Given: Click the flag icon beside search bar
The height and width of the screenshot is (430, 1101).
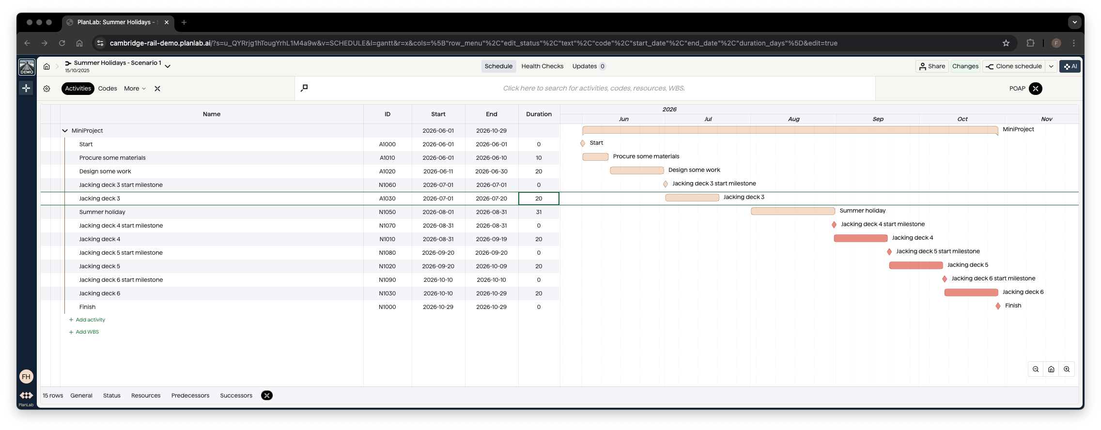Looking at the screenshot, I should point(304,88).
